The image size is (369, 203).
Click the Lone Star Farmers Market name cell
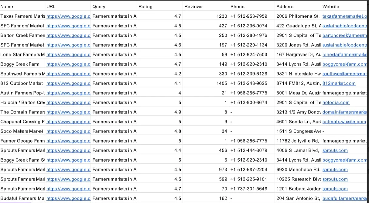(x=22, y=55)
